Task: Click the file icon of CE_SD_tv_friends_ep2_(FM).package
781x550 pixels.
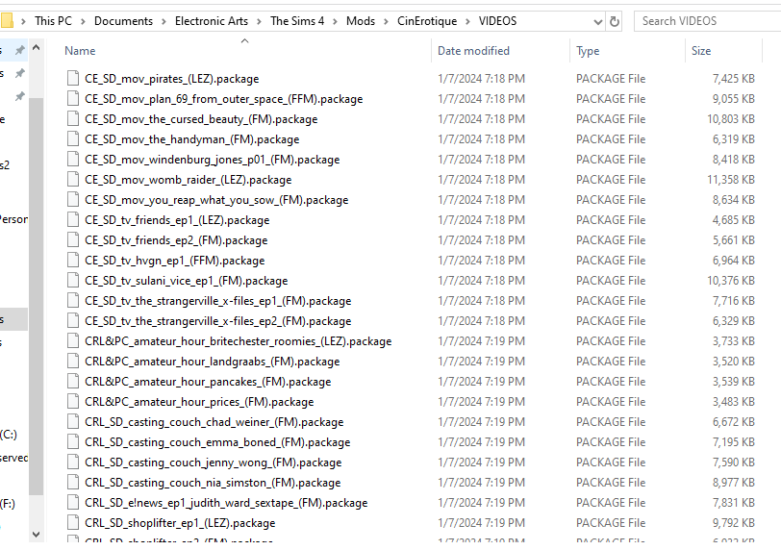Action: coord(73,240)
